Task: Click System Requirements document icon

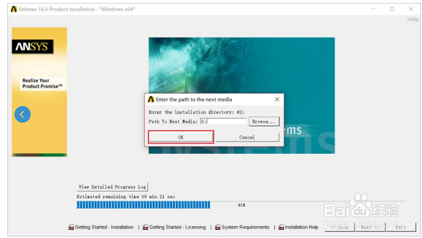Action: click(218, 227)
